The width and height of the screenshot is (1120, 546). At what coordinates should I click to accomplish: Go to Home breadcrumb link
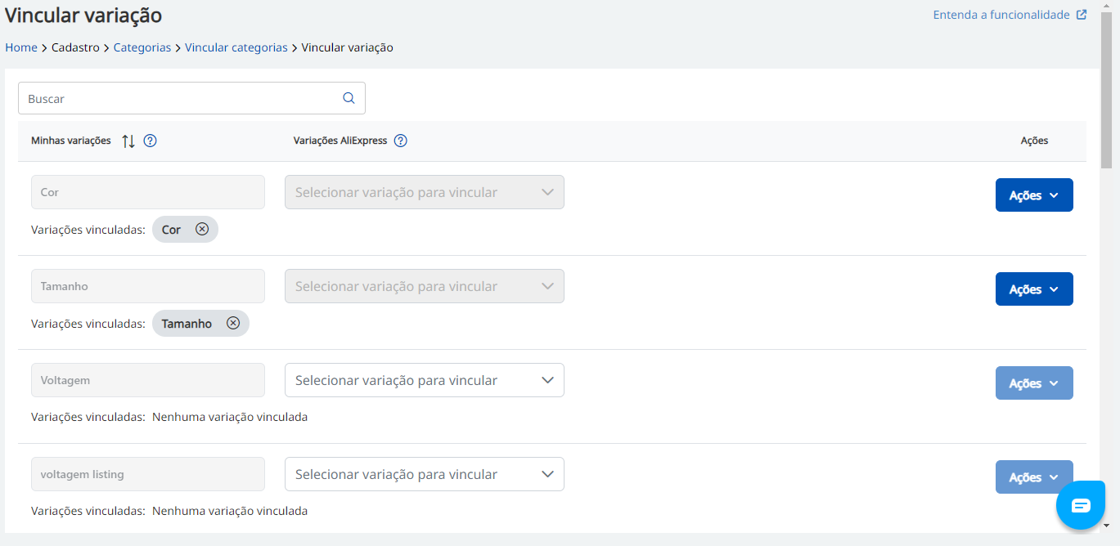click(x=21, y=47)
